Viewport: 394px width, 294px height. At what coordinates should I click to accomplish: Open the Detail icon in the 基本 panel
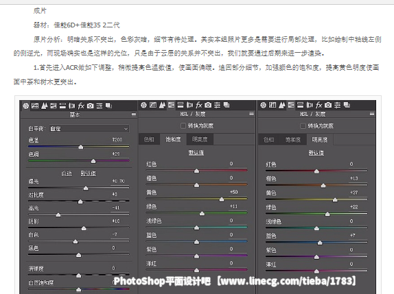[x=44, y=106]
